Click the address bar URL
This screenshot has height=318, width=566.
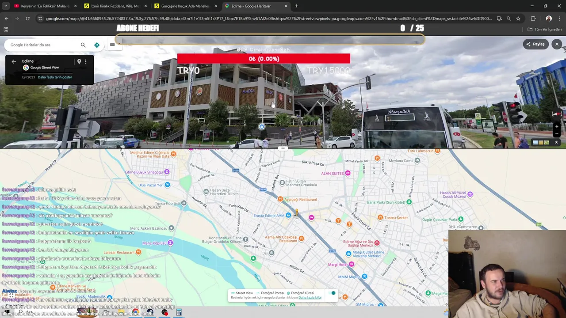(269, 19)
